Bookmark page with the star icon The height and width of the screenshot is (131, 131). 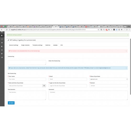98,30
